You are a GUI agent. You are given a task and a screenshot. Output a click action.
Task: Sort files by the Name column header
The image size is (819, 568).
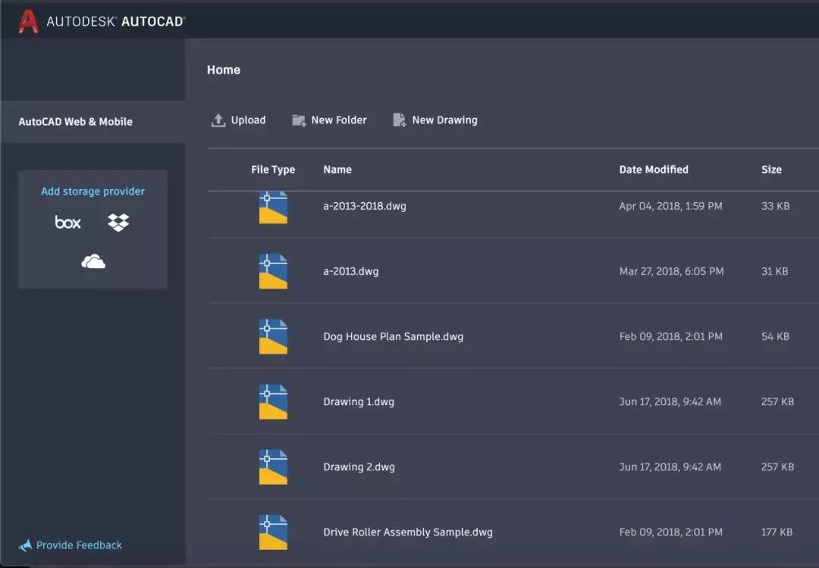337,170
